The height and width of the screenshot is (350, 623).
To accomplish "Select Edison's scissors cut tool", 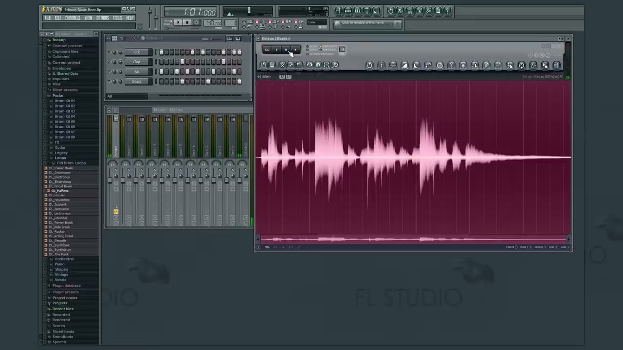I will click(282, 65).
